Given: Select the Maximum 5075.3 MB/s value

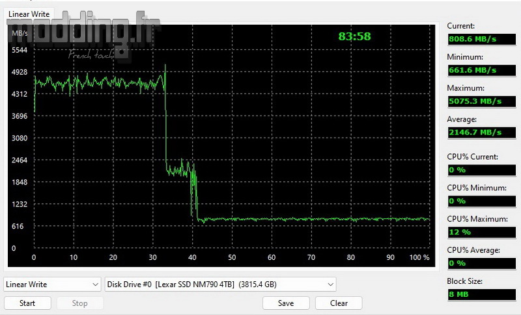Looking at the screenshot, I should (x=481, y=101).
